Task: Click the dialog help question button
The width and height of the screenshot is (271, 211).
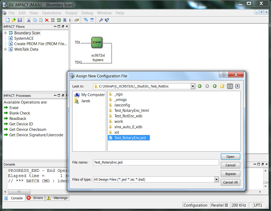Action: click(224, 74)
